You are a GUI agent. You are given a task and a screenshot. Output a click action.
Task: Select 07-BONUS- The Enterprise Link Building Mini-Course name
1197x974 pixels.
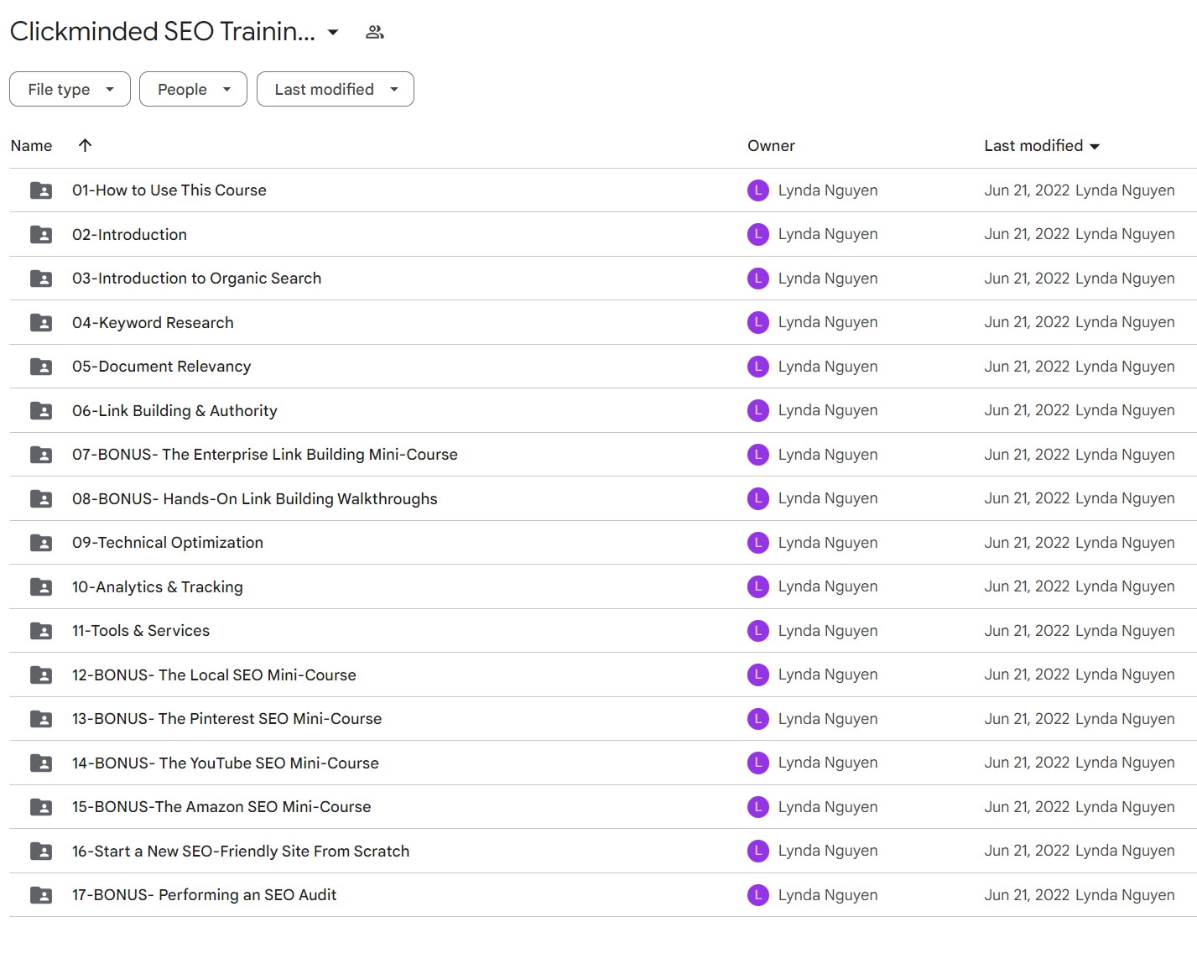click(265, 455)
